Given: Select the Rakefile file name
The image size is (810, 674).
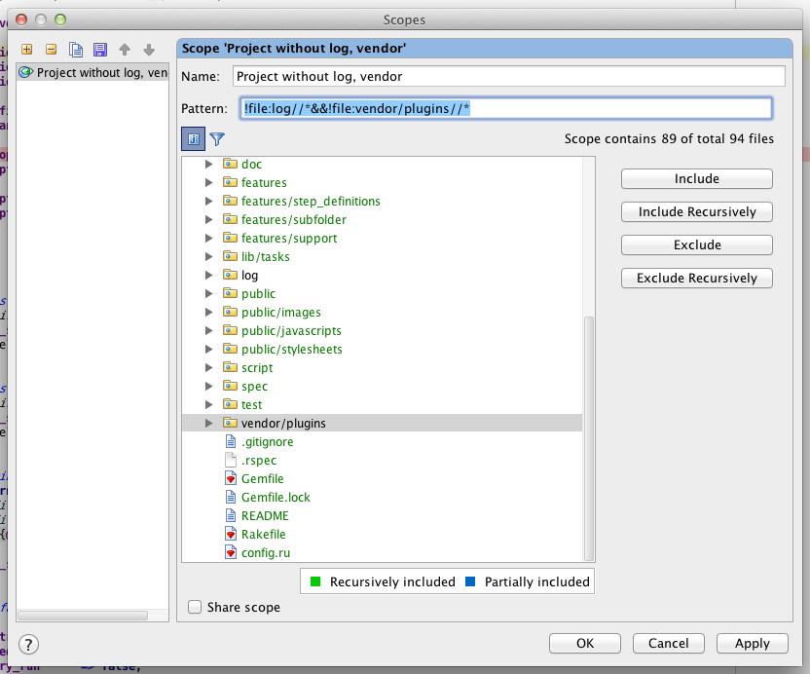Looking at the screenshot, I should click(x=264, y=535).
